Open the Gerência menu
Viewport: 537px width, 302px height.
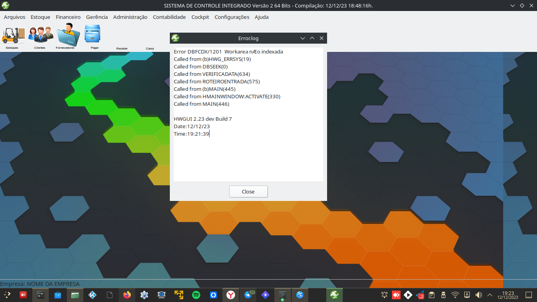click(97, 17)
